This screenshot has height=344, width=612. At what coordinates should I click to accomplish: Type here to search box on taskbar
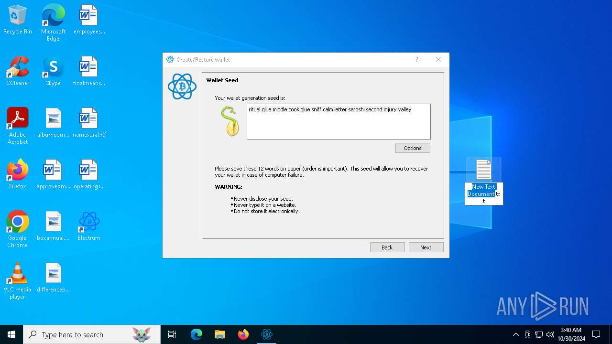pyautogui.click(x=92, y=334)
